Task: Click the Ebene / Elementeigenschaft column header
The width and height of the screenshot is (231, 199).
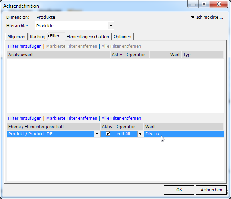Action: point(54,127)
